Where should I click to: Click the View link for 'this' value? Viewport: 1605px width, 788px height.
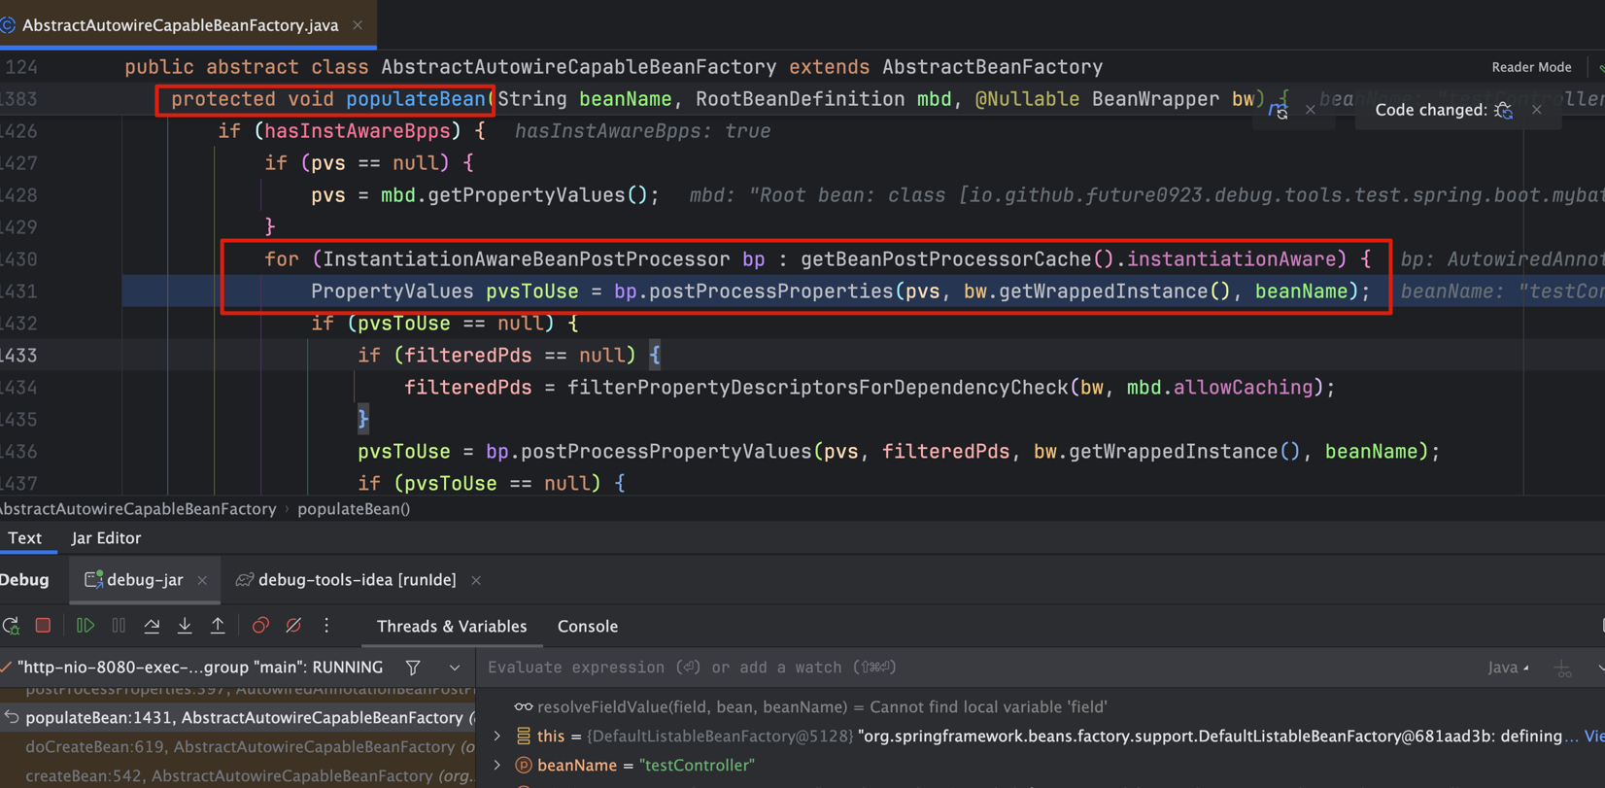1594,737
